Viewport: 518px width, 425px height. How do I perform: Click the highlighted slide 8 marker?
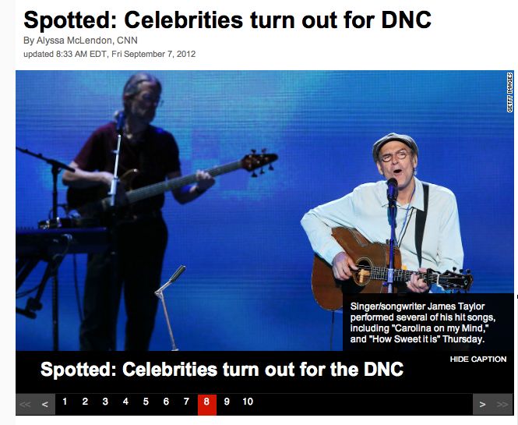pyautogui.click(x=206, y=403)
